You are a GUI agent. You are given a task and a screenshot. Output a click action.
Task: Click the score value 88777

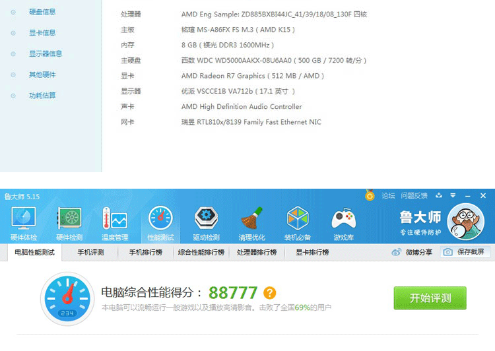[x=233, y=292]
